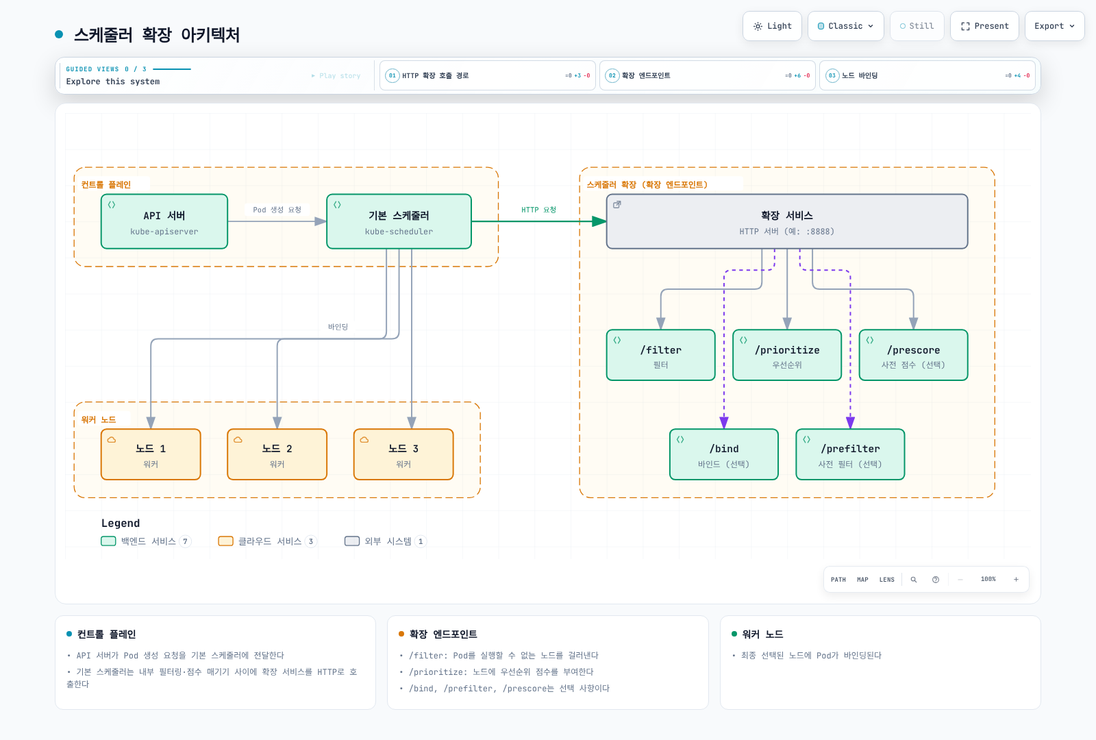Select the /filter endpoint node
Viewport: 1096px width, 740px height.
pyautogui.click(x=661, y=355)
